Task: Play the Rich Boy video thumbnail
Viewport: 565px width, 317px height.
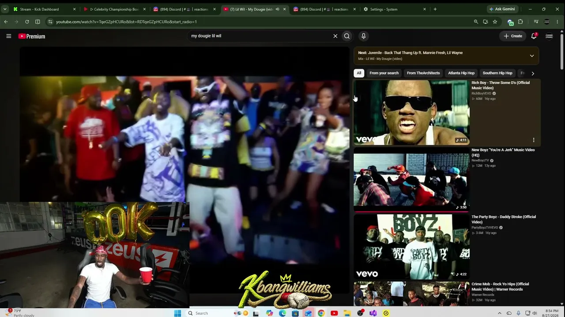Action: pos(411,112)
